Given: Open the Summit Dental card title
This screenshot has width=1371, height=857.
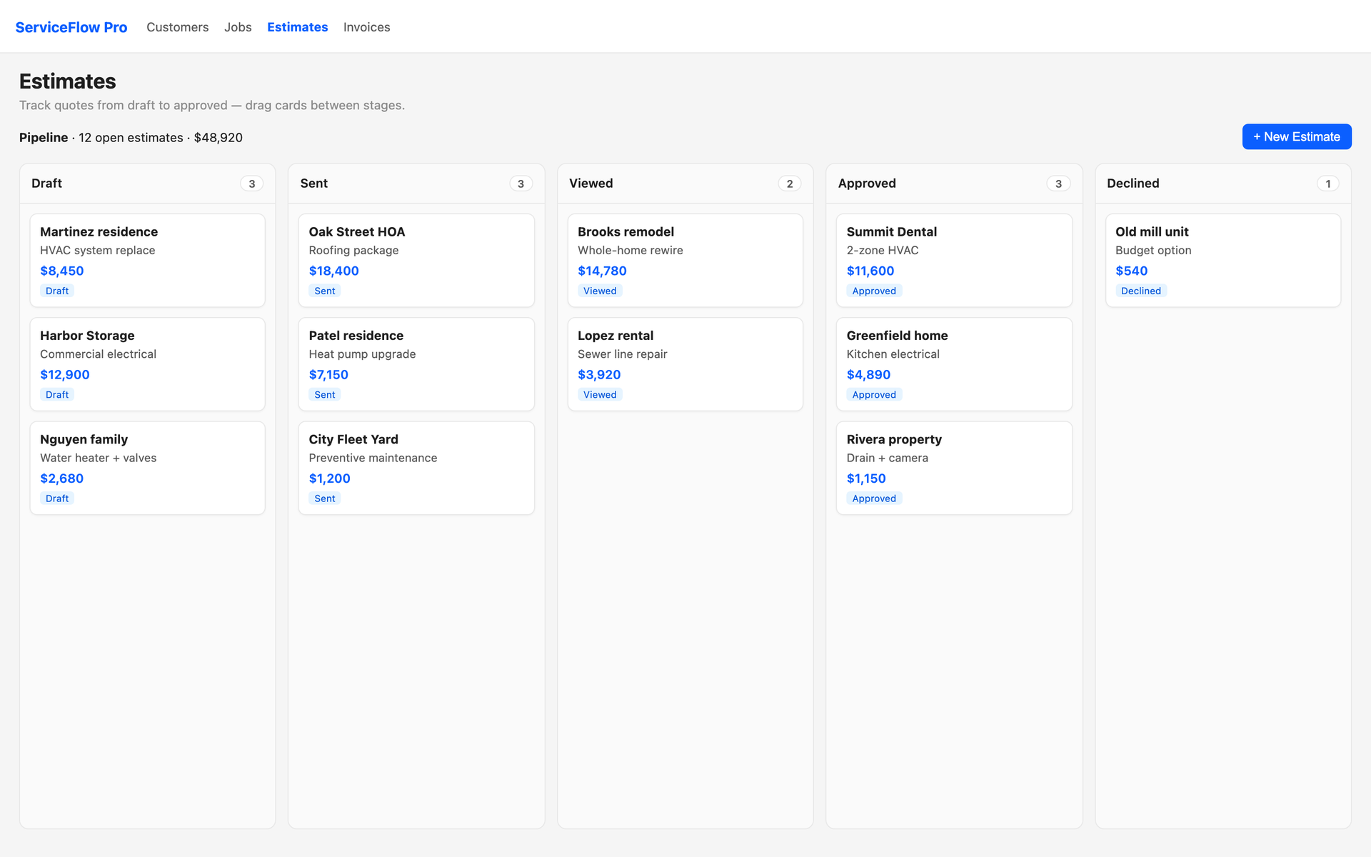Looking at the screenshot, I should click(x=892, y=231).
